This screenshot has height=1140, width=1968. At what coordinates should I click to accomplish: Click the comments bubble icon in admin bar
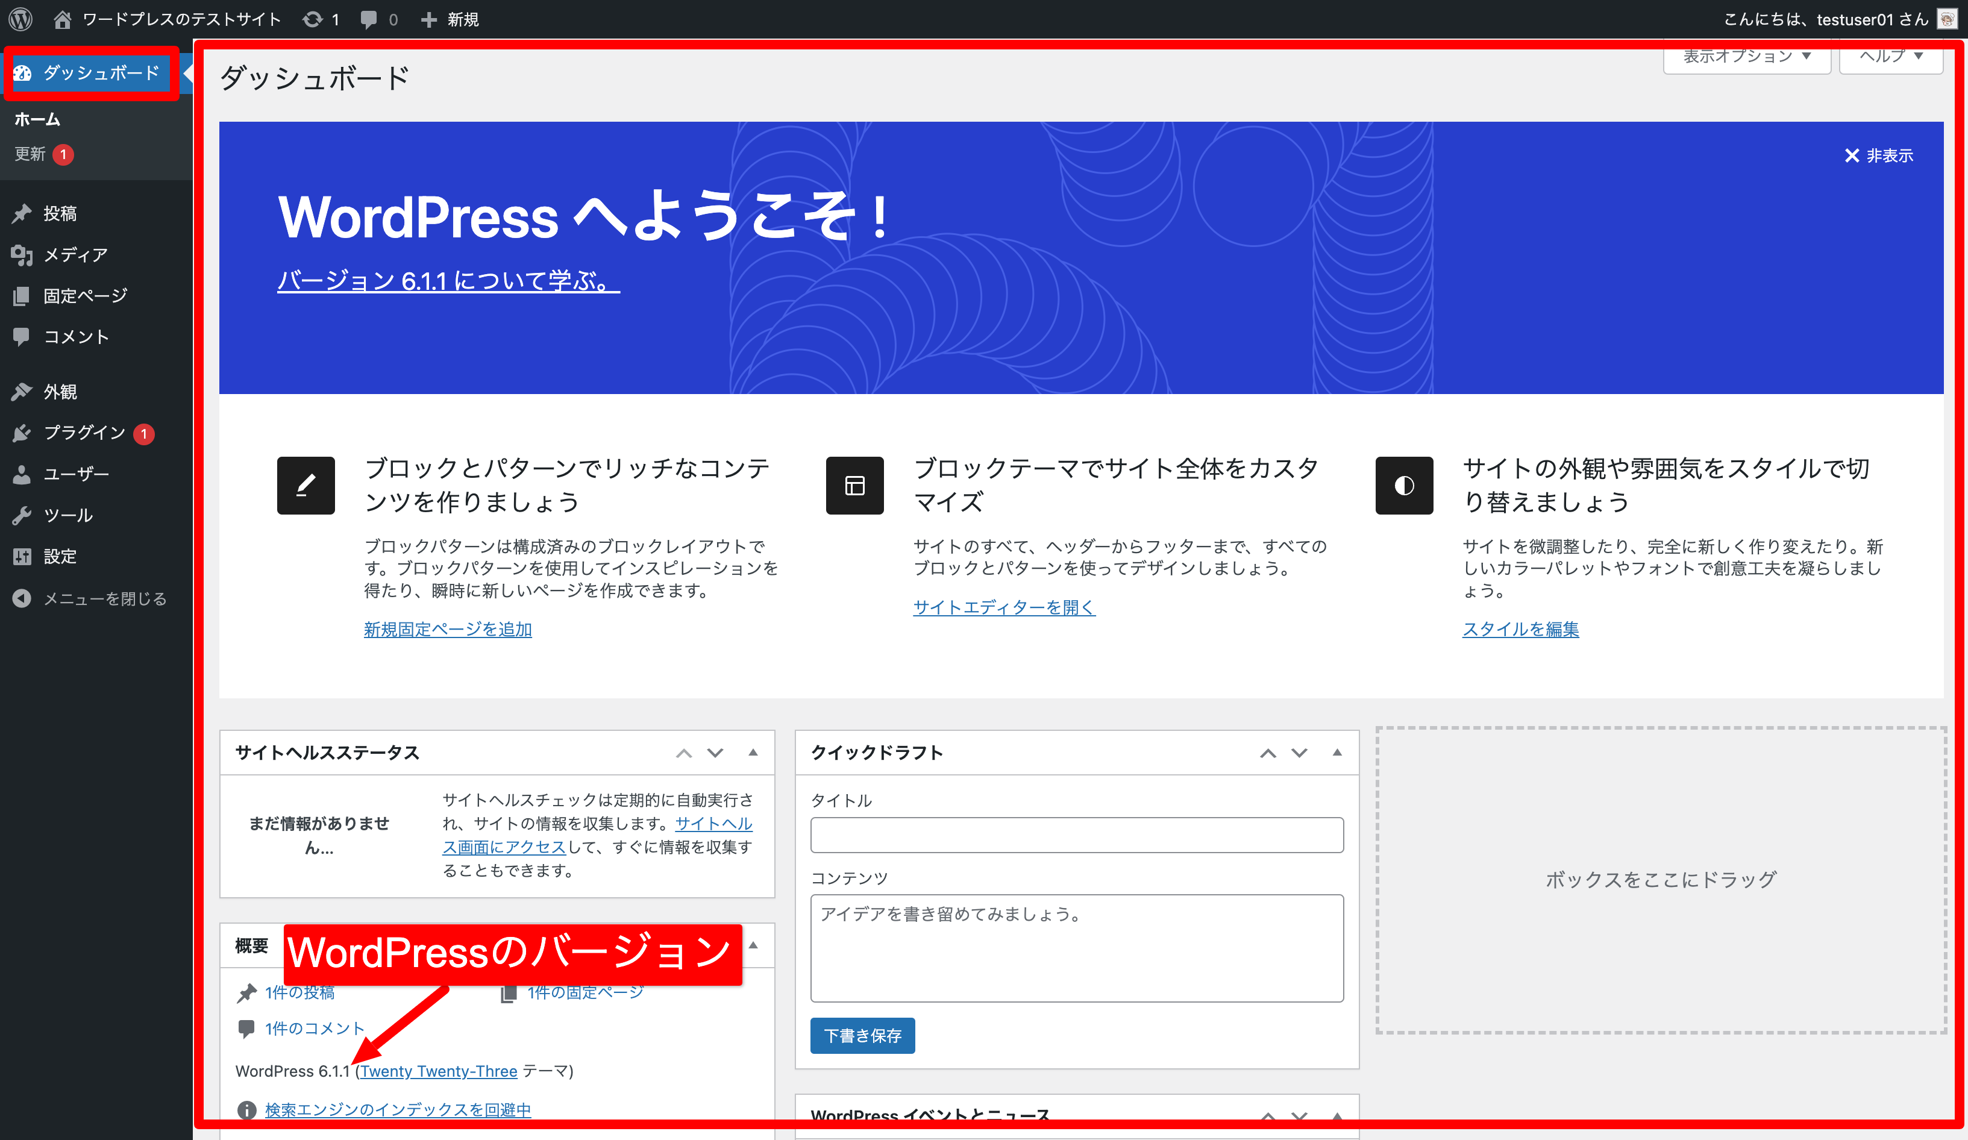pos(369,19)
